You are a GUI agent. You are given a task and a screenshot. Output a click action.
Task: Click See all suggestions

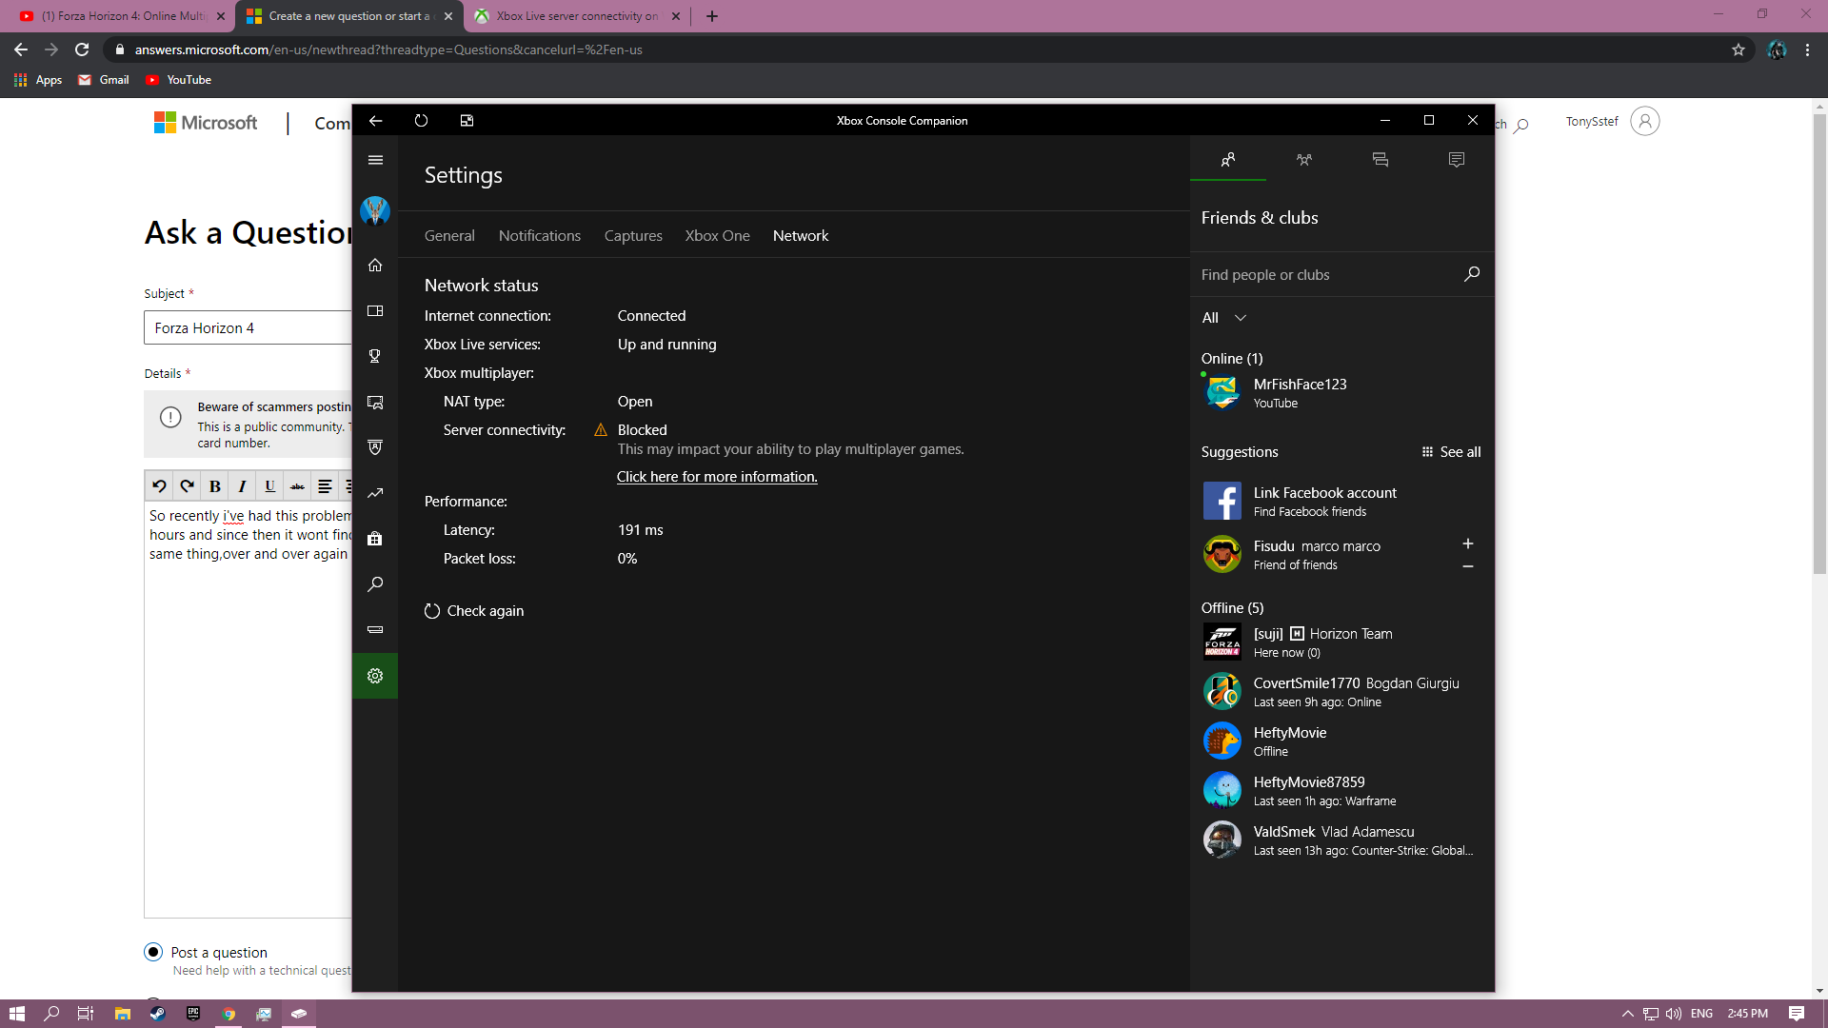tap(1451, 452)
